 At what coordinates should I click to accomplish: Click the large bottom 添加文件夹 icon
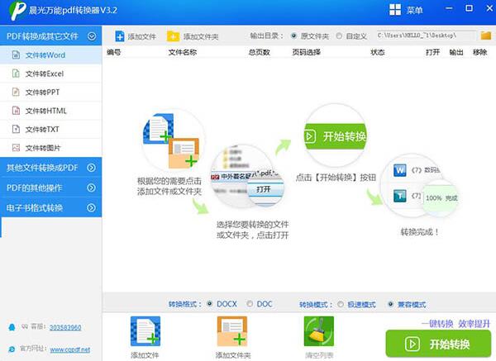(232, 331)
